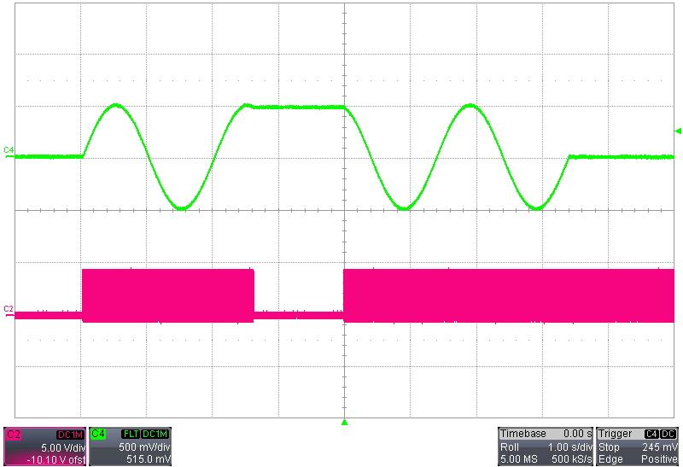Click the green trigger delay triangle below grid
The height and width of the screenshot is (467, 683).
(x=345, y=422)
